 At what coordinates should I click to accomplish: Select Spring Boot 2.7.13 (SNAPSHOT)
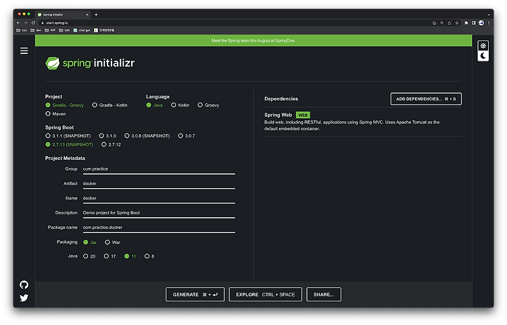point(69,144)
